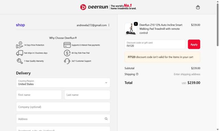Focus the First name field

39,95
